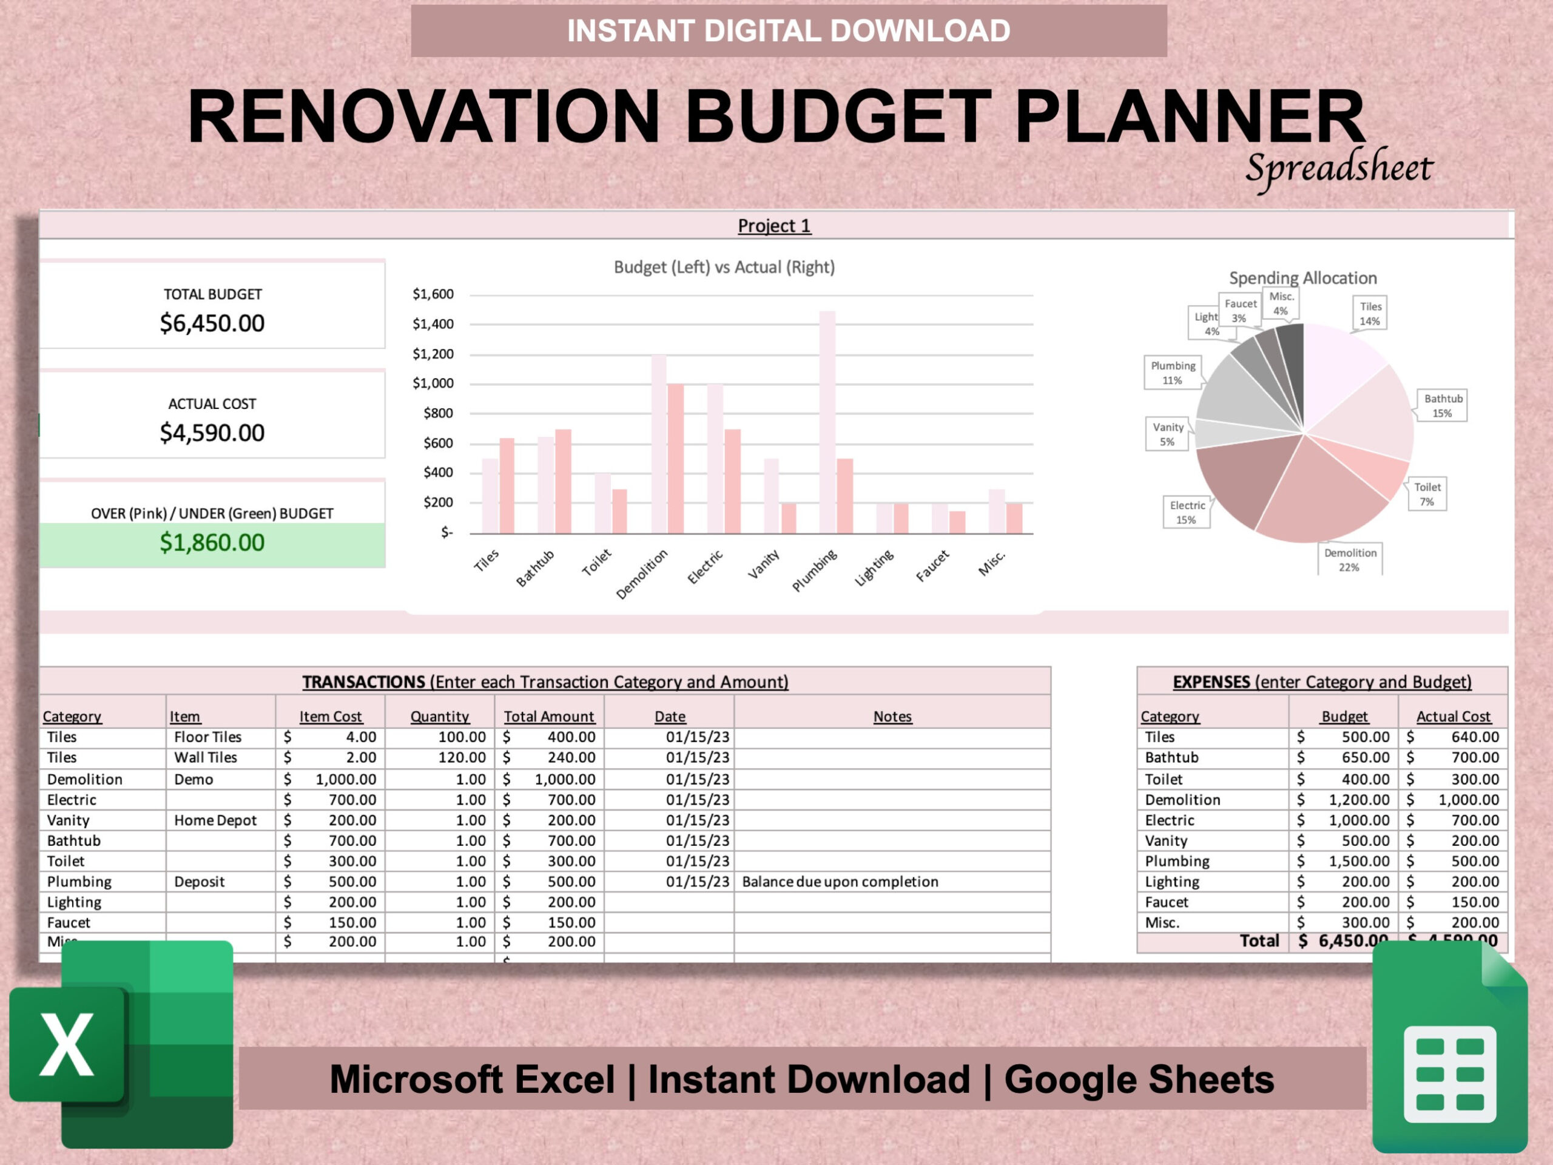Viewport: 1553px width, 1165px height.
Task: Click the Bathtub 15% pie chart label
Action: tap(1443, 407)
